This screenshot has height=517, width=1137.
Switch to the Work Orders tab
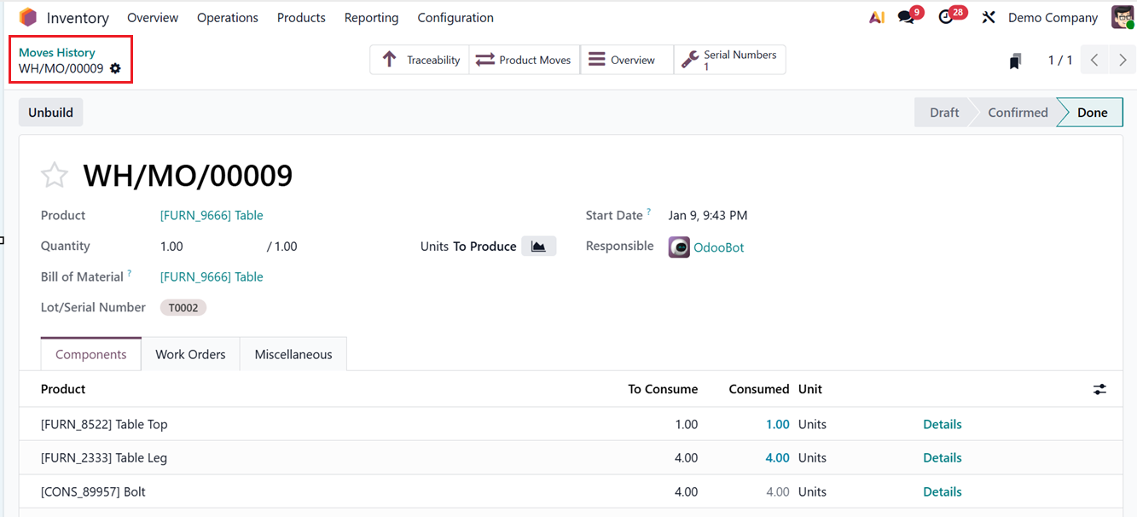[189, 353]
